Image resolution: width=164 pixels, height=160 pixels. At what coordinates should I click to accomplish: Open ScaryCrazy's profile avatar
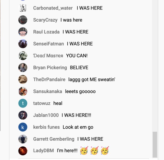click(x=23, y=20)
